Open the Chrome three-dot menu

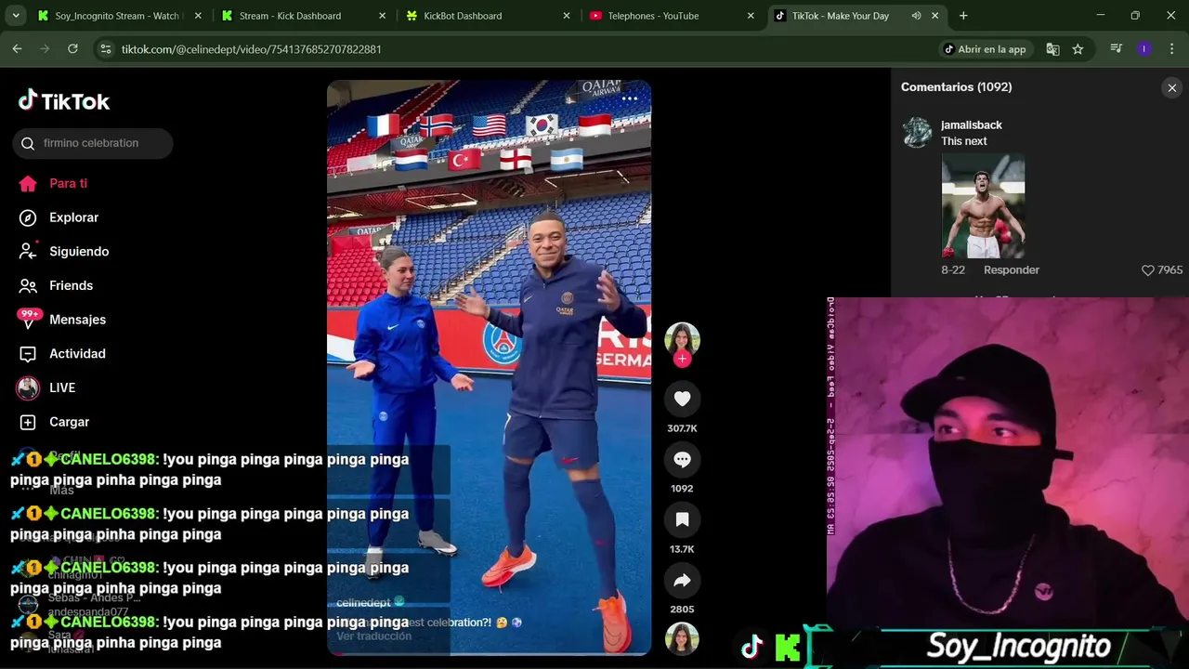(1170, 49)
